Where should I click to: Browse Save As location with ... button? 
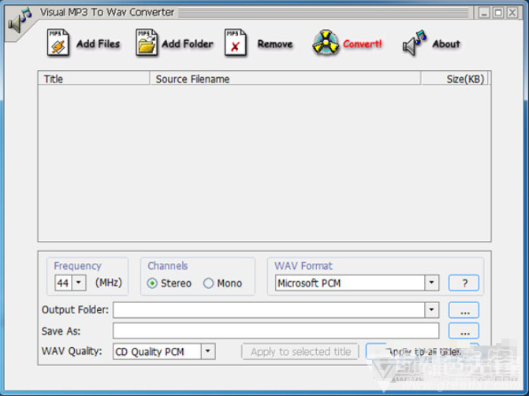click(464, 331)
